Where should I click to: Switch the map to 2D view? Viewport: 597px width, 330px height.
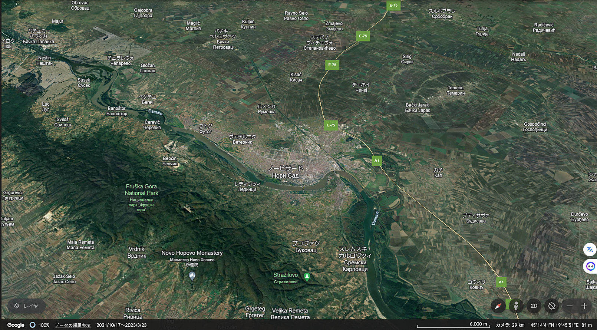[534, 306]
